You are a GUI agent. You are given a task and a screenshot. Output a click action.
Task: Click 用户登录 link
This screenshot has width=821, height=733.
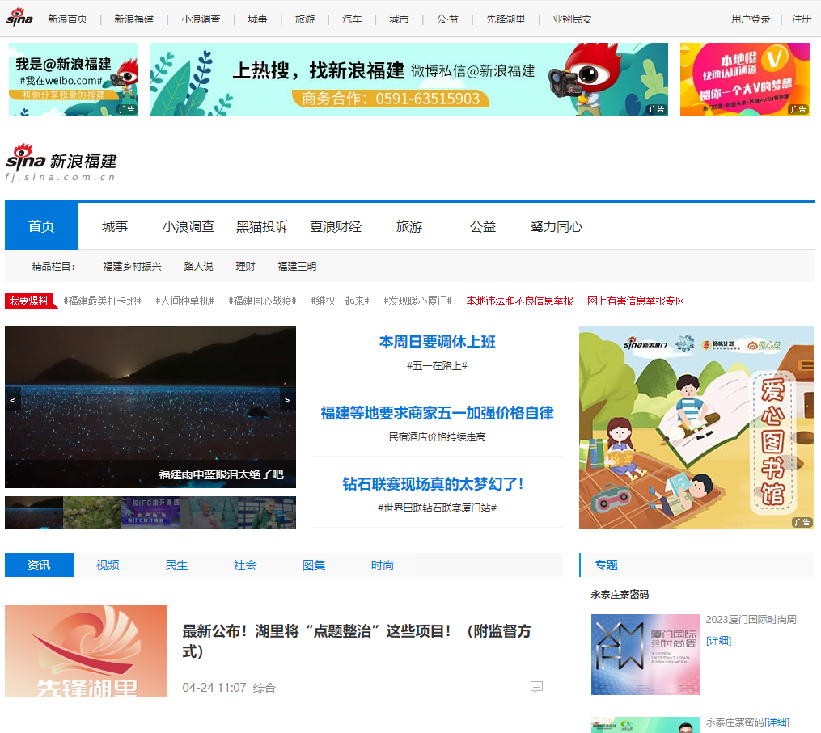(751, 19)
